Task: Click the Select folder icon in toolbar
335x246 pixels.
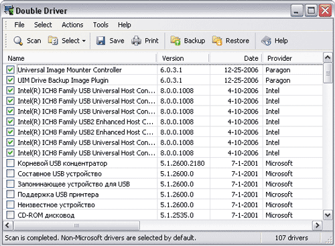Action: point(53,41)
